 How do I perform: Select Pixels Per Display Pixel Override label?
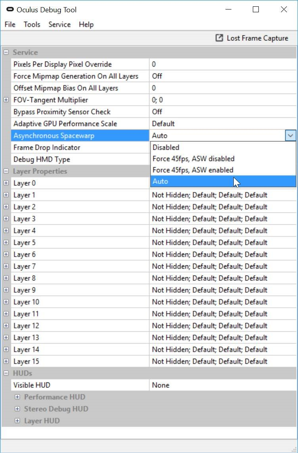click(x=80, y=64)
